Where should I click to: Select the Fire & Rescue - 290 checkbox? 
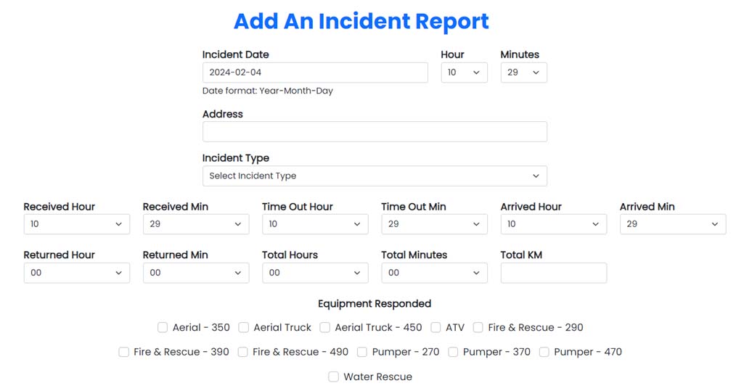click(x=478, y=327)
